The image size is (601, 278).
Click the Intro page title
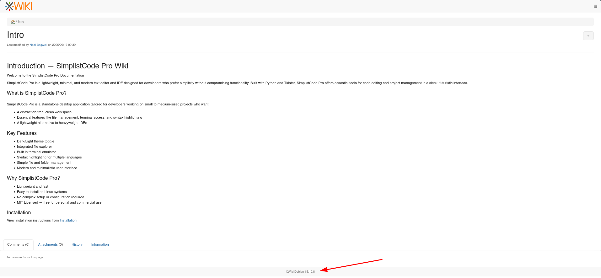15,35
